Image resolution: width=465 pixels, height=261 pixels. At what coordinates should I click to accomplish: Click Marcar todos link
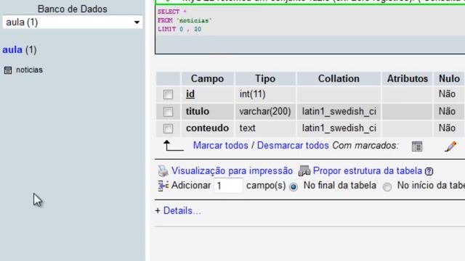pyautogui.click(x=220, y=146)
